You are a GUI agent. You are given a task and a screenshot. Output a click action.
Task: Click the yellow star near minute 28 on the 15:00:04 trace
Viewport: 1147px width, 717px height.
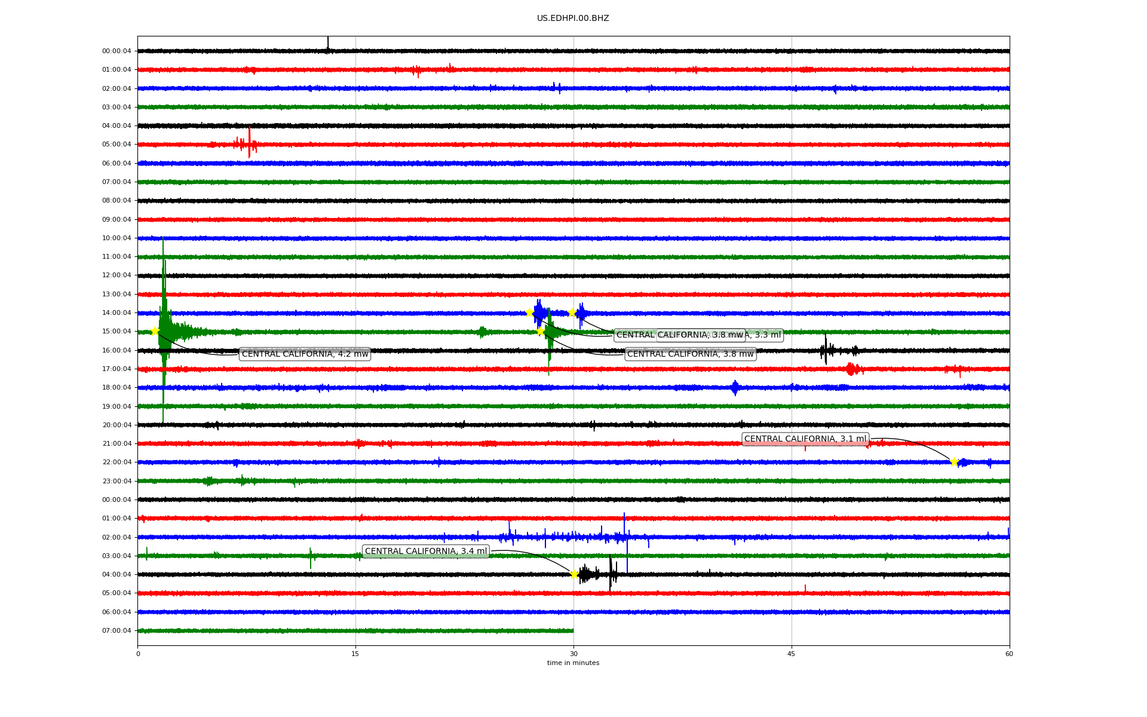541,331
